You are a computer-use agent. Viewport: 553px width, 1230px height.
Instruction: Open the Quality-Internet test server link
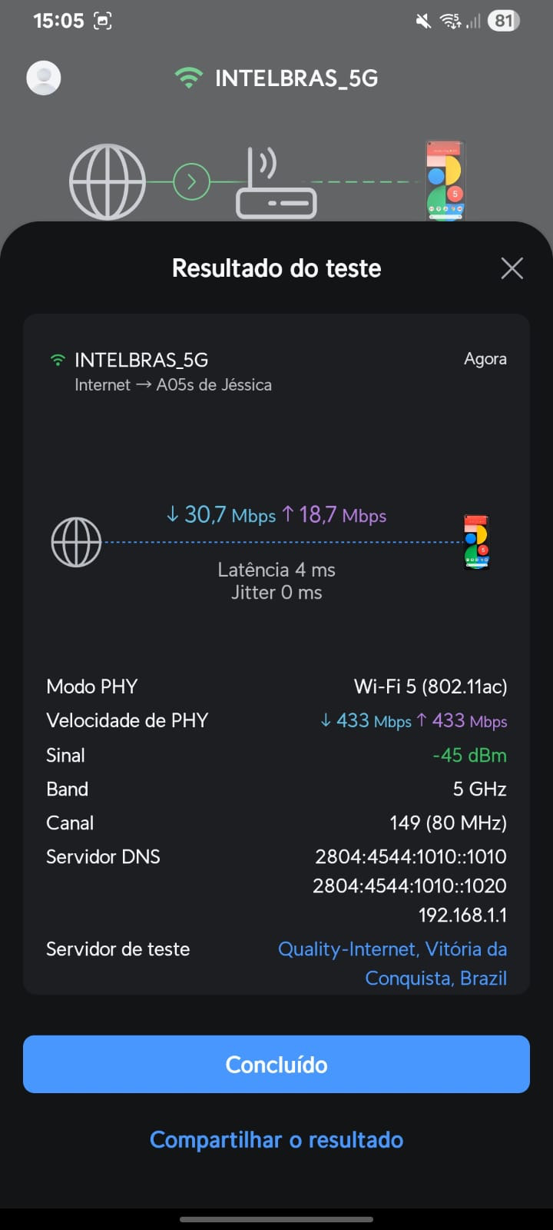point(392,963)
